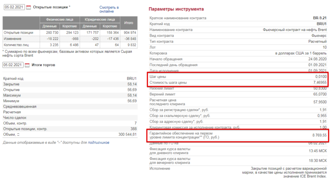Click collateral value 8 769,55
The height and width of the screenshot is (182, 332).
point(320,135)
